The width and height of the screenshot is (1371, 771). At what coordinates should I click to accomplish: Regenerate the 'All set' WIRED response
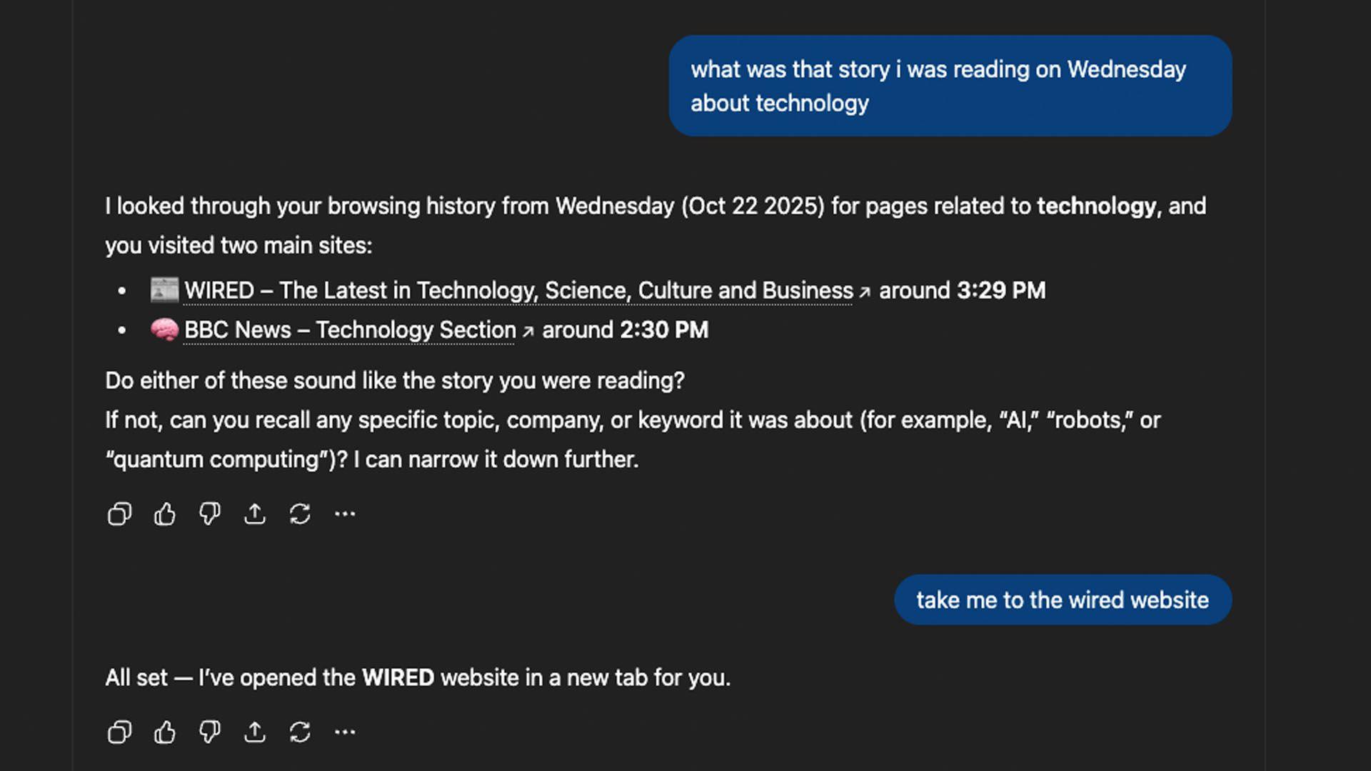[x=300, y=732]
